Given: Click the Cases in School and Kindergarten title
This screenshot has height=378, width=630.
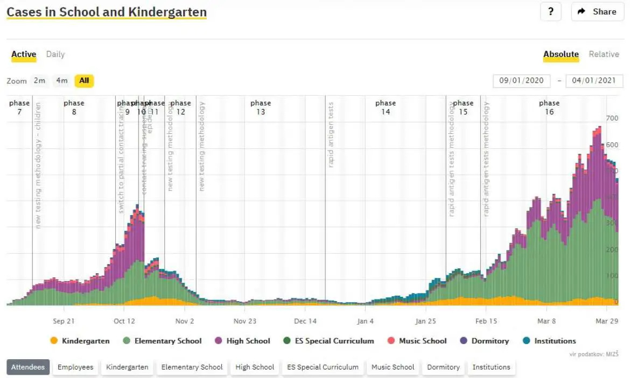Looking at the screenshot, I should tap(107, 12).
